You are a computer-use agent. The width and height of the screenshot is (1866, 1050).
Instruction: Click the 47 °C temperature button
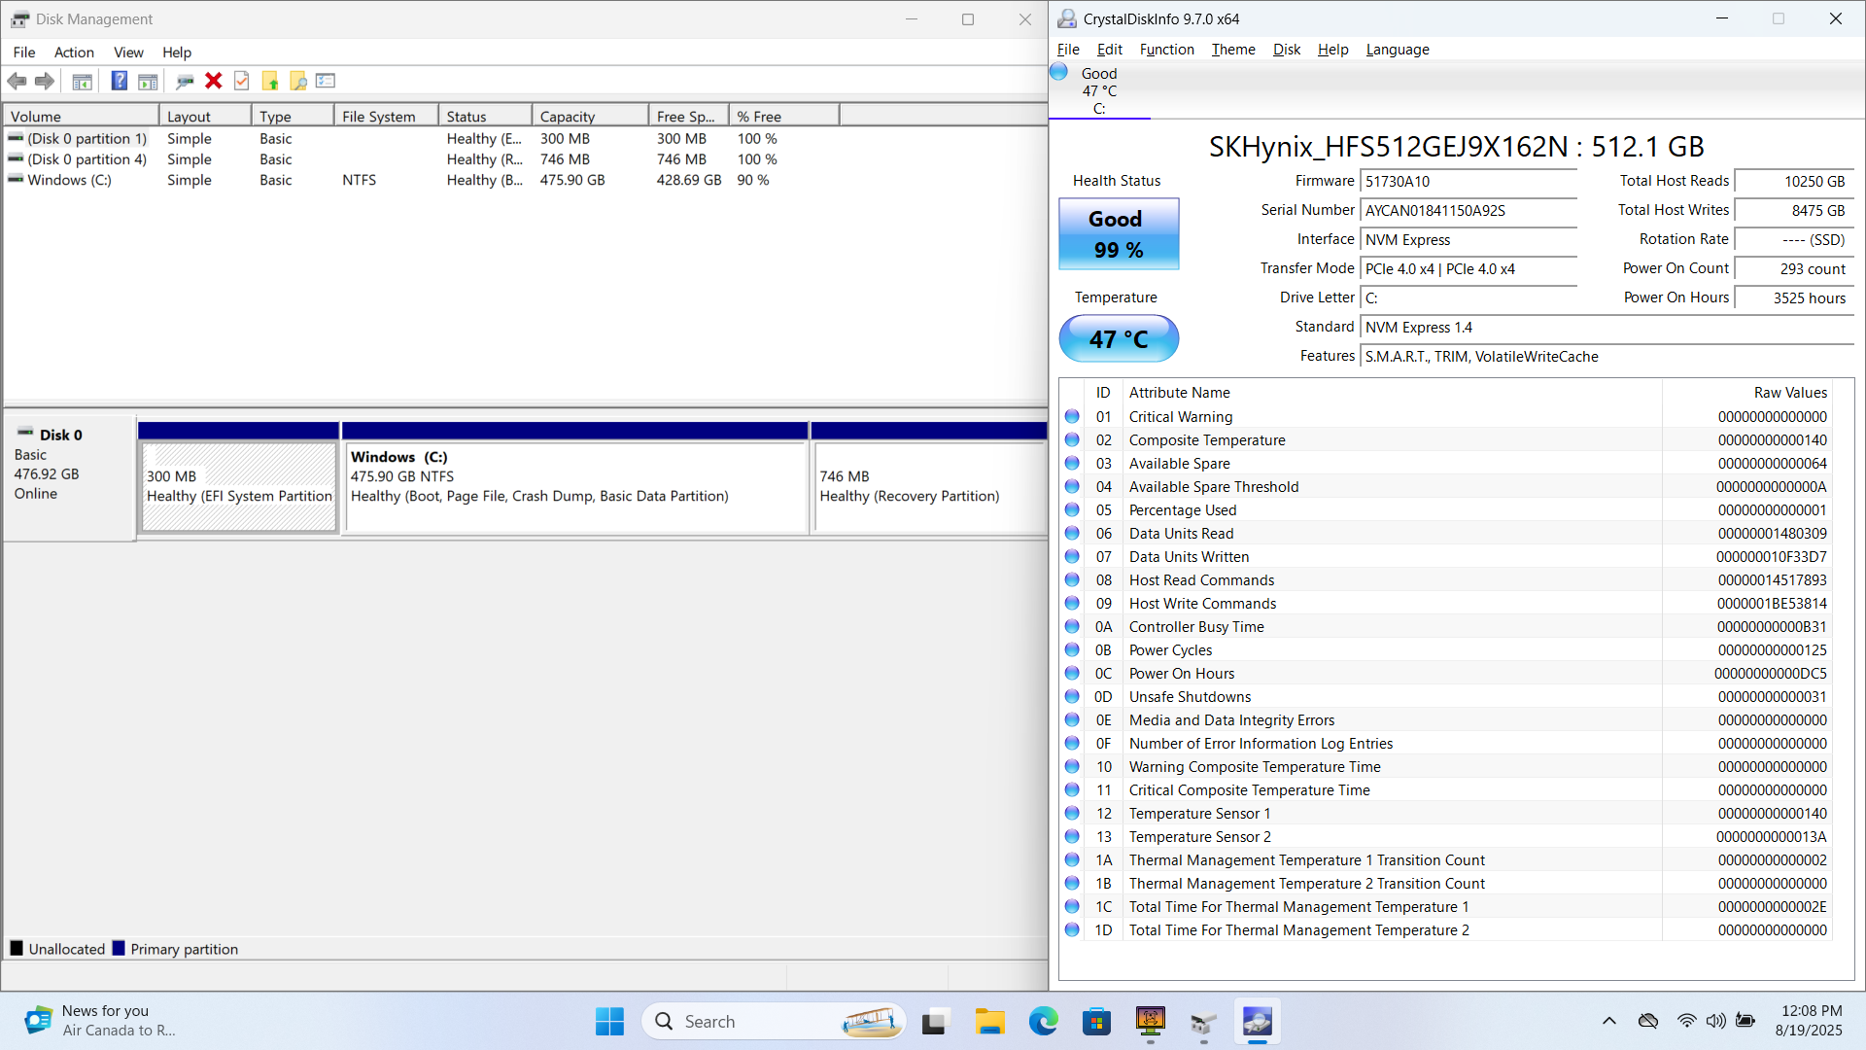tap(1118, 339)
